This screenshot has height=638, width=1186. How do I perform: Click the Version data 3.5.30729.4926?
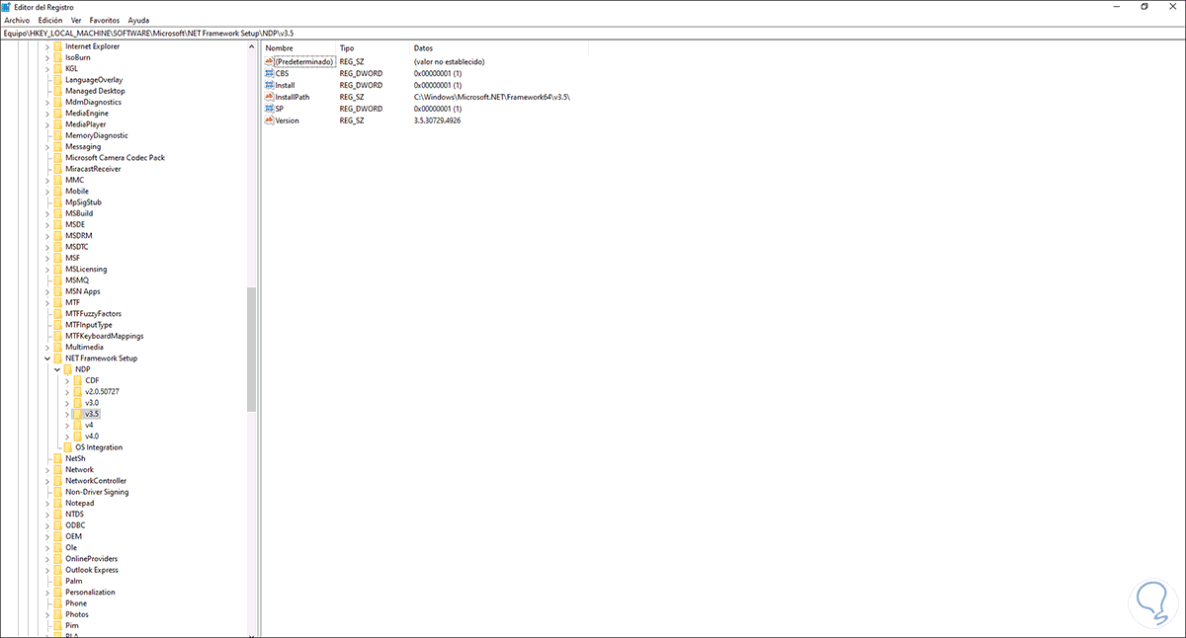[x=437, y=120]
